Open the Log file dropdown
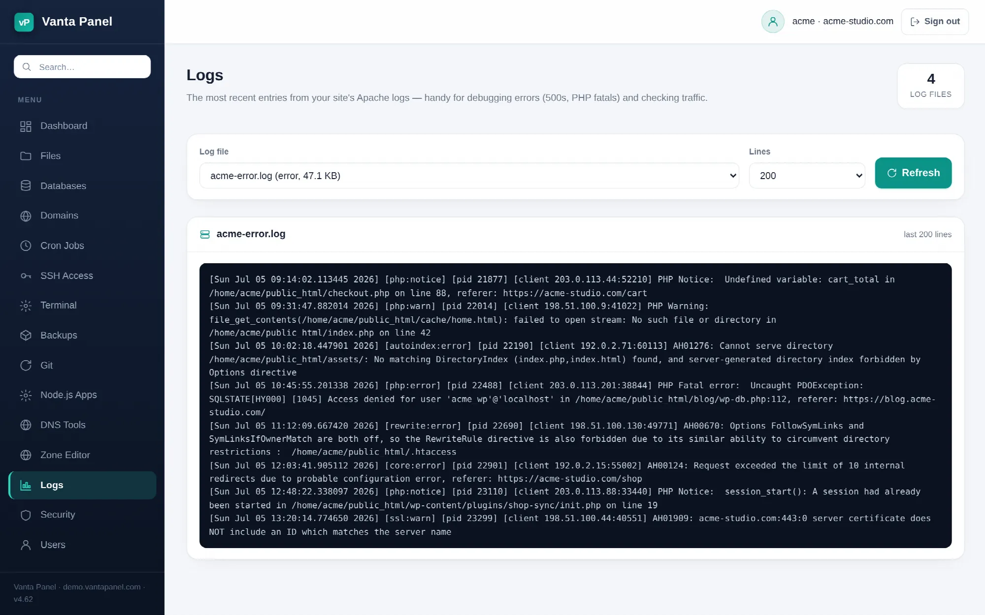Screen dimensions: 985x615 click(469, 176)
